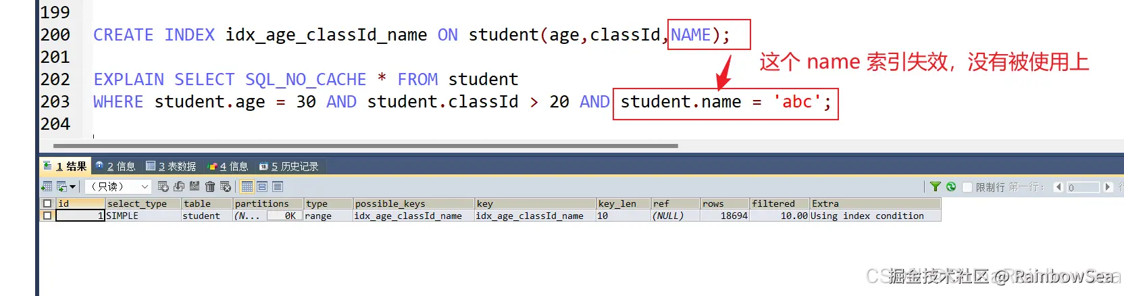Click the possible_keys cell idx_age_classId_name
The height and width of the screenshot is (296, 1124).
414,216
